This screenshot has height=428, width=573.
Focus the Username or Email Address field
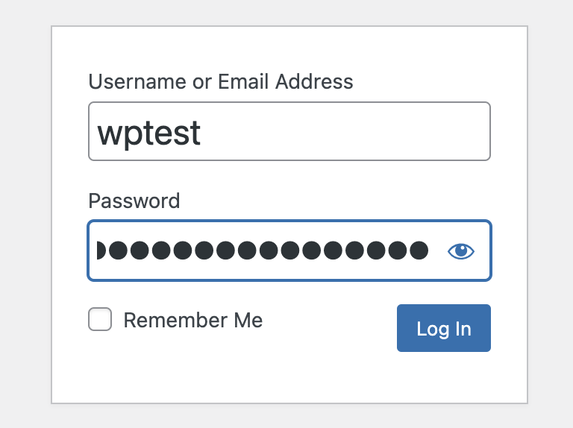click(289, 131)
